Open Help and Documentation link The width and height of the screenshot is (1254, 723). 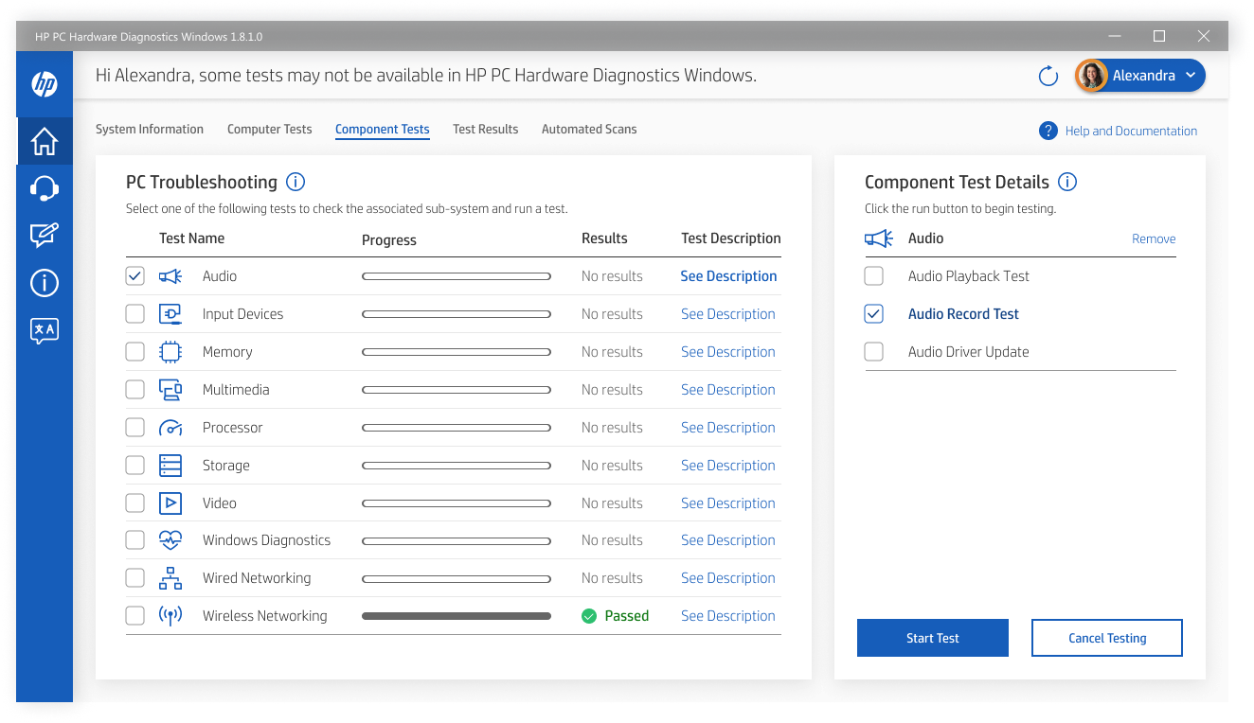1131,132
